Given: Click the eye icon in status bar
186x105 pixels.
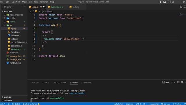Looking at the screenshot, I should tap(8, 104).
